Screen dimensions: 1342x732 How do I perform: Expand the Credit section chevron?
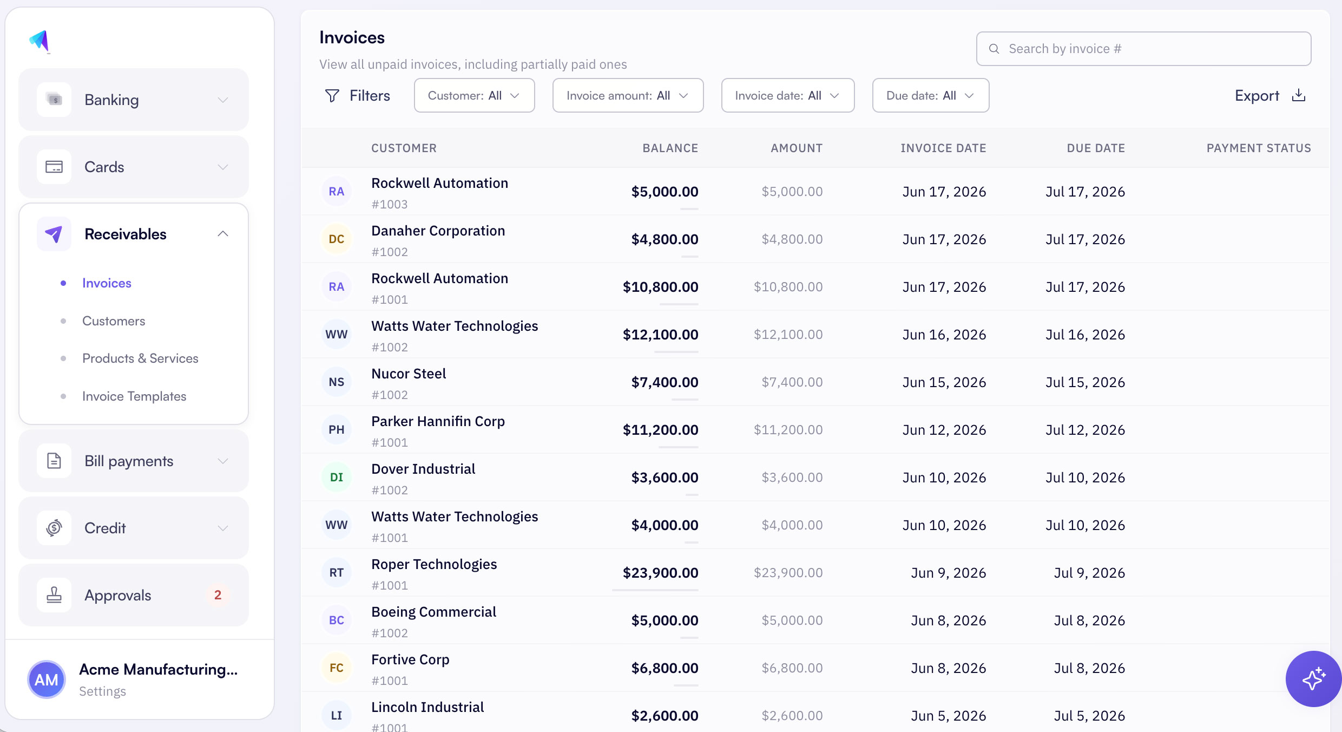(223, 528)
